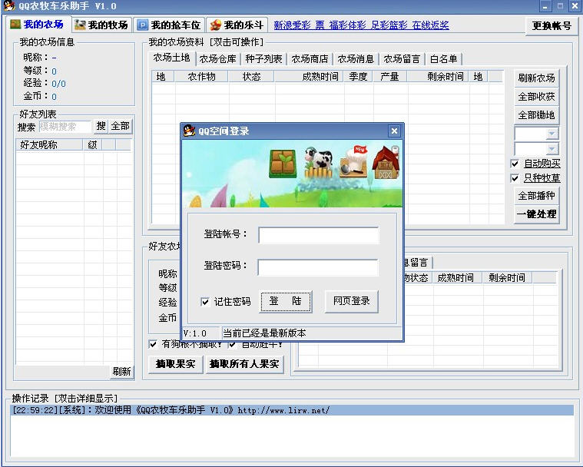Click the 全部锄地 button
Screen dimensions: 583x467
click(536, 115)
